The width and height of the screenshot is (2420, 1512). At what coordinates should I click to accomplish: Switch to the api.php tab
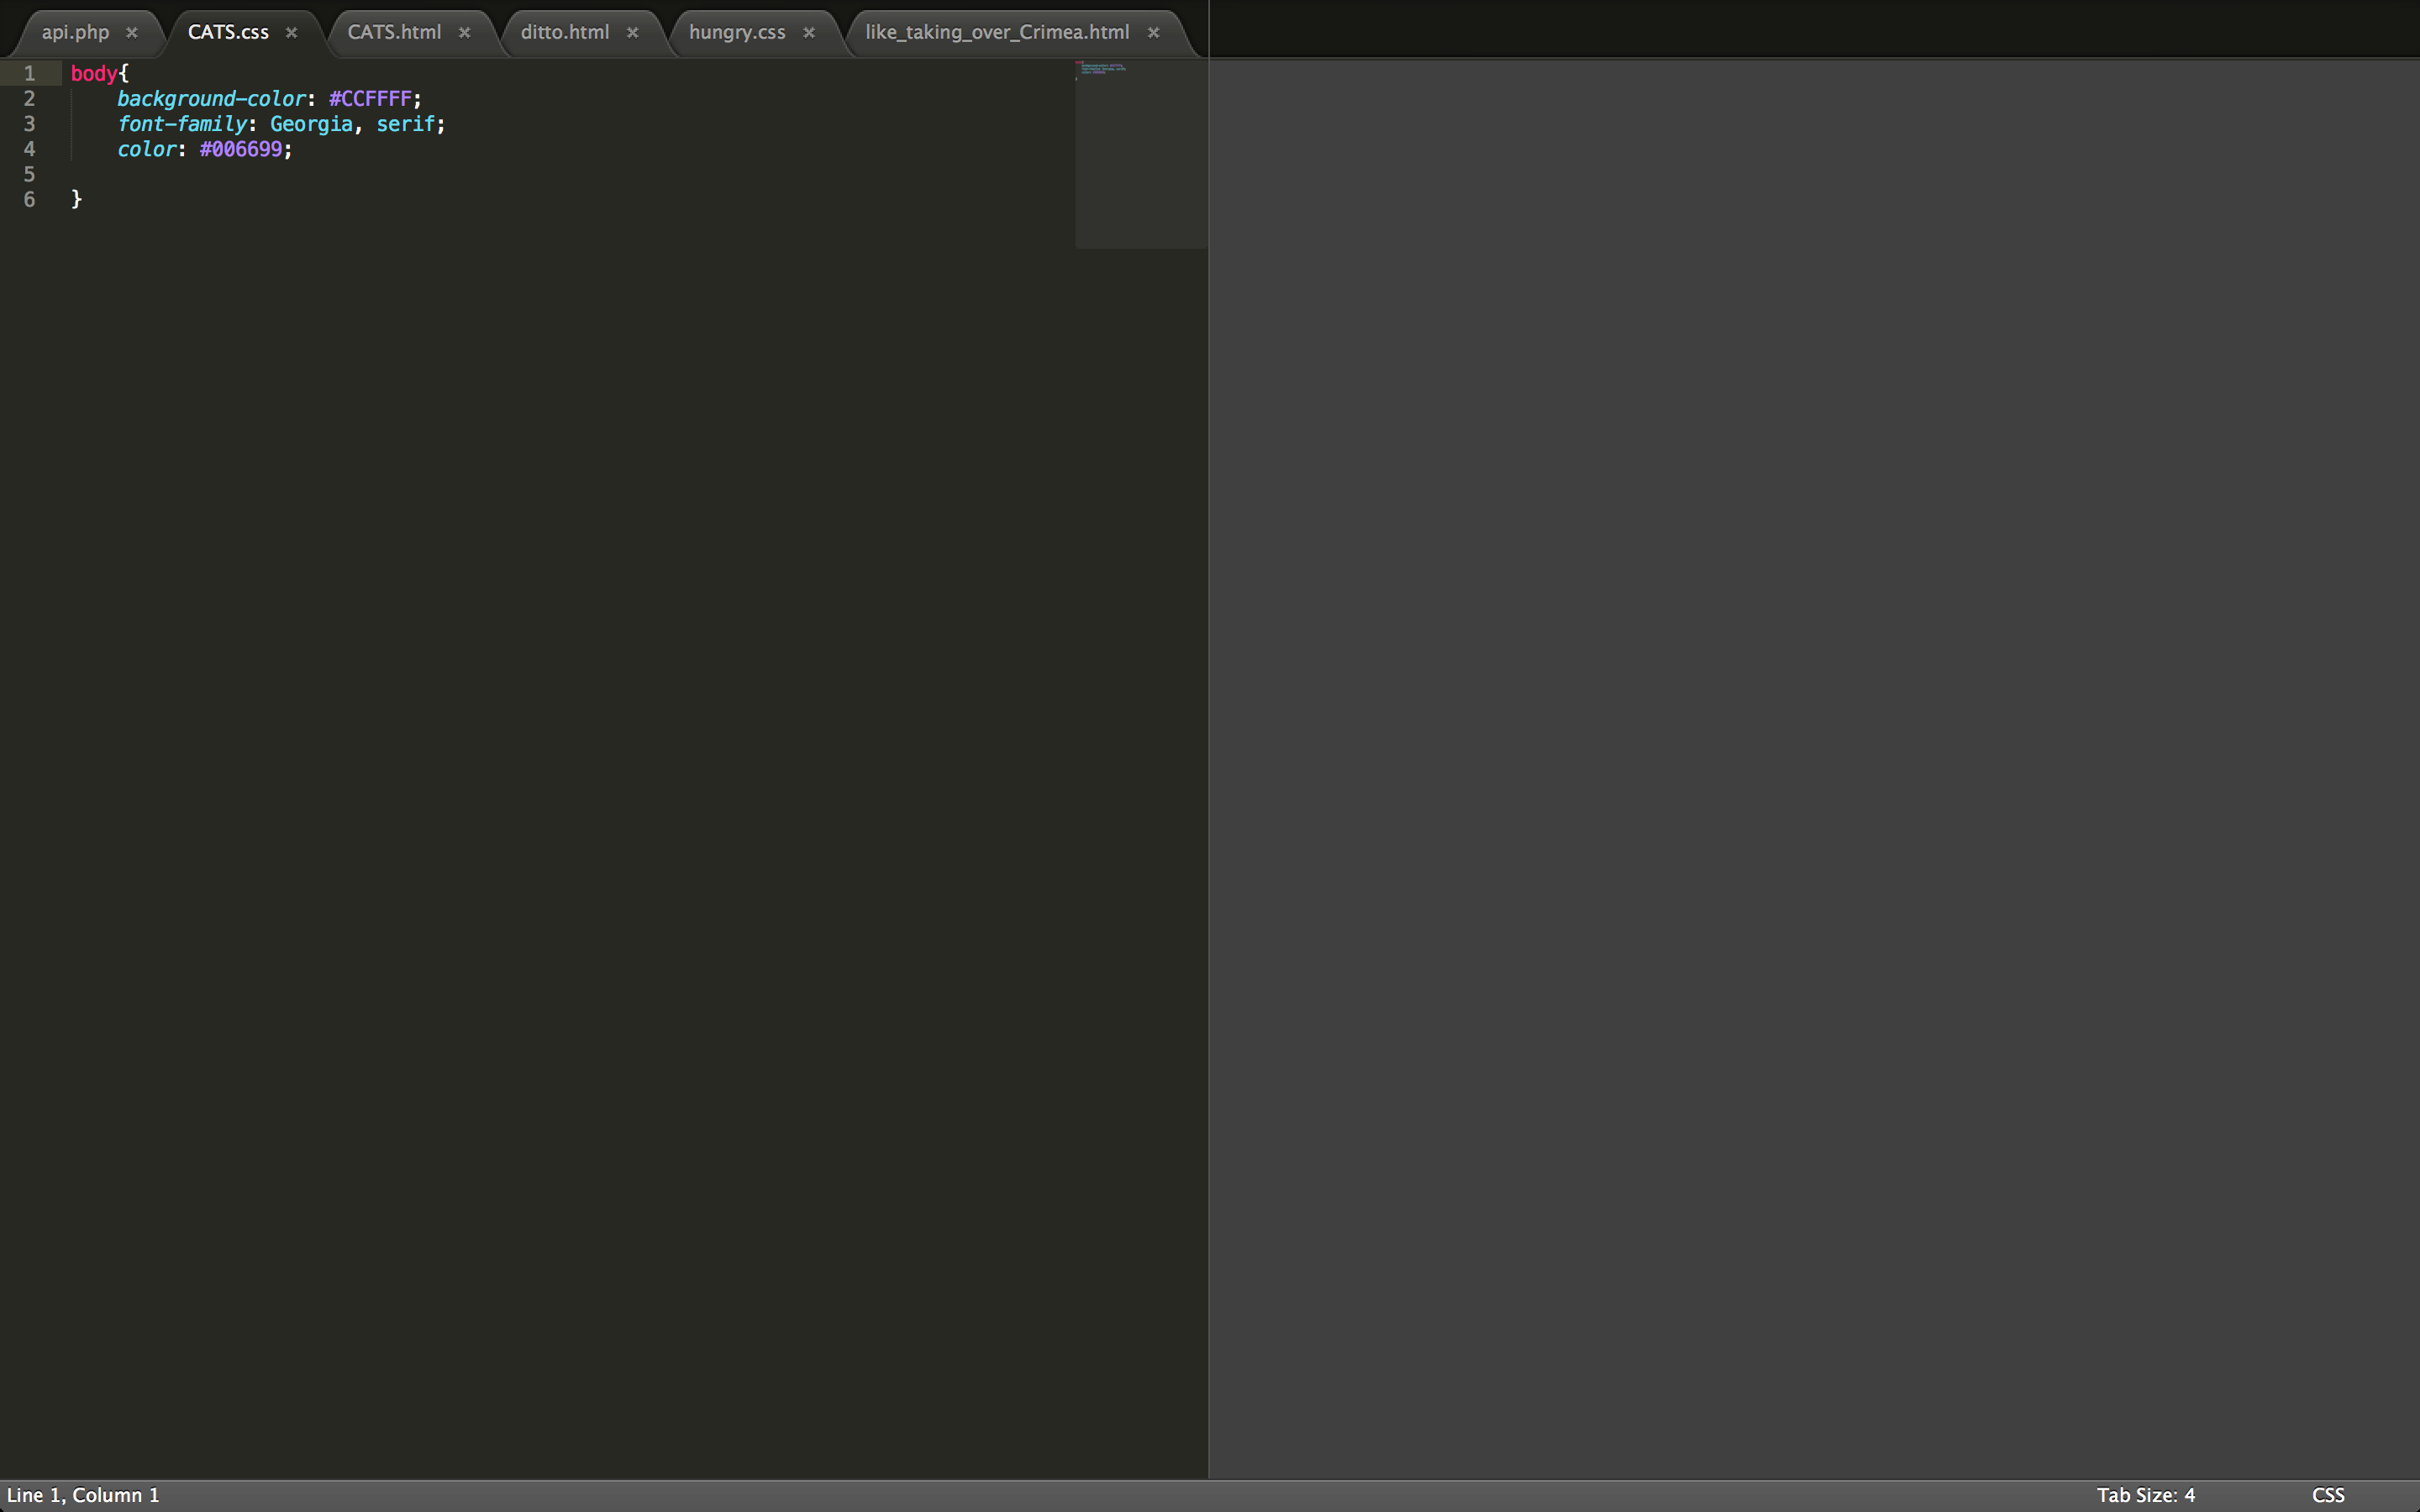tap(75, 33)
